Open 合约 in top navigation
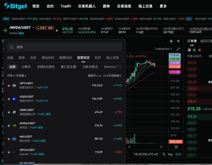212x165 pixels. click(x=50, y=6)
